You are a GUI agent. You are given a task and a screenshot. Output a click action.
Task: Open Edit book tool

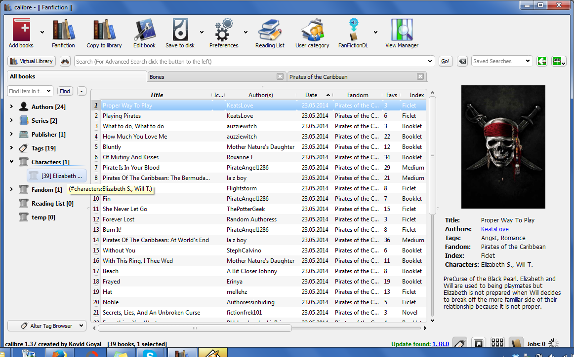[144, 30]
